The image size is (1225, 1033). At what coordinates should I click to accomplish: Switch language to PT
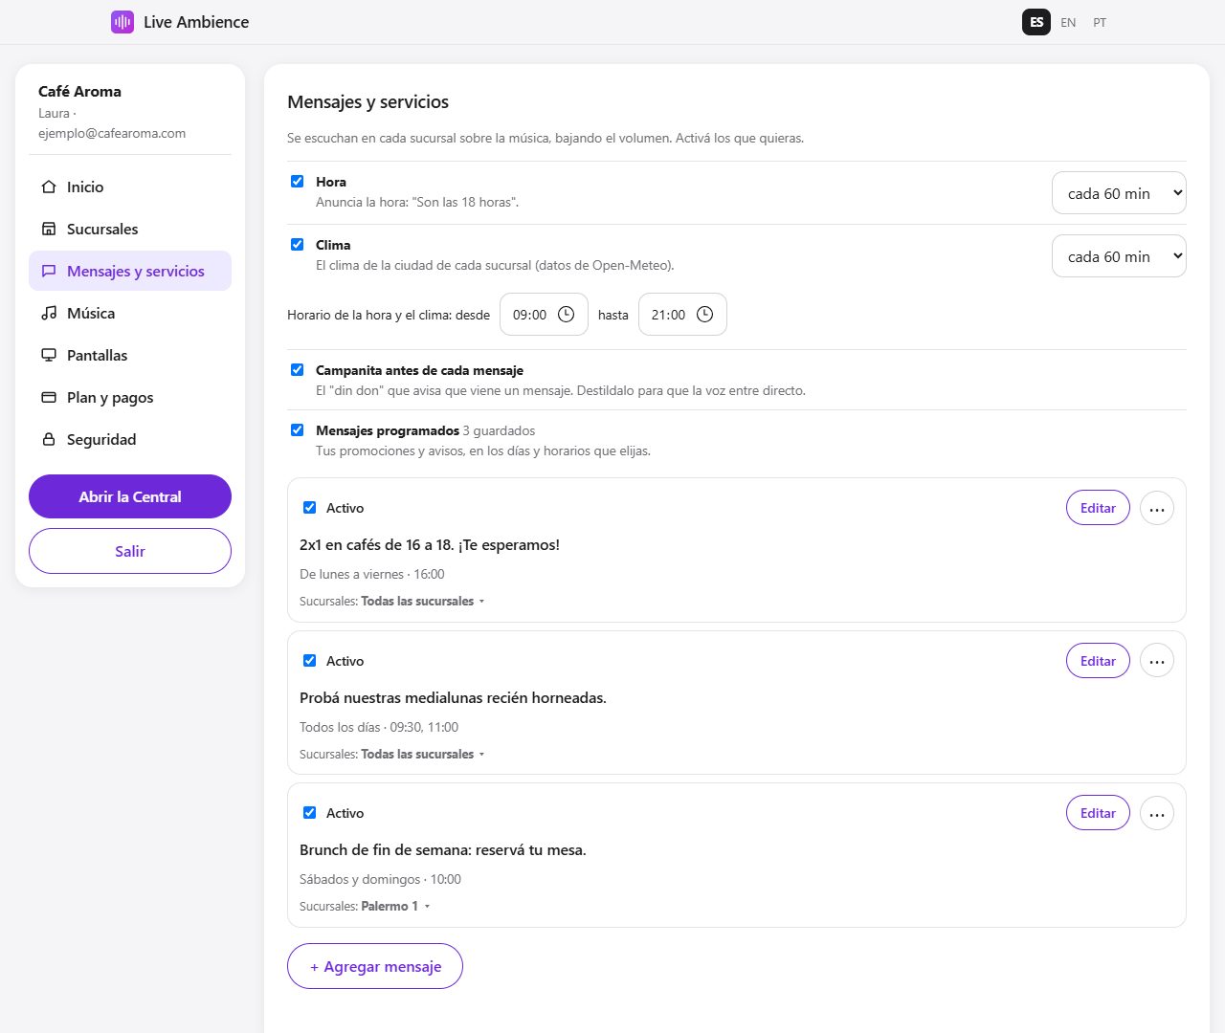coord(1100,22)
